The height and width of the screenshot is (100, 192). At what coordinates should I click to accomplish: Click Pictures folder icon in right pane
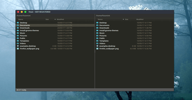(x=97, y=36)
